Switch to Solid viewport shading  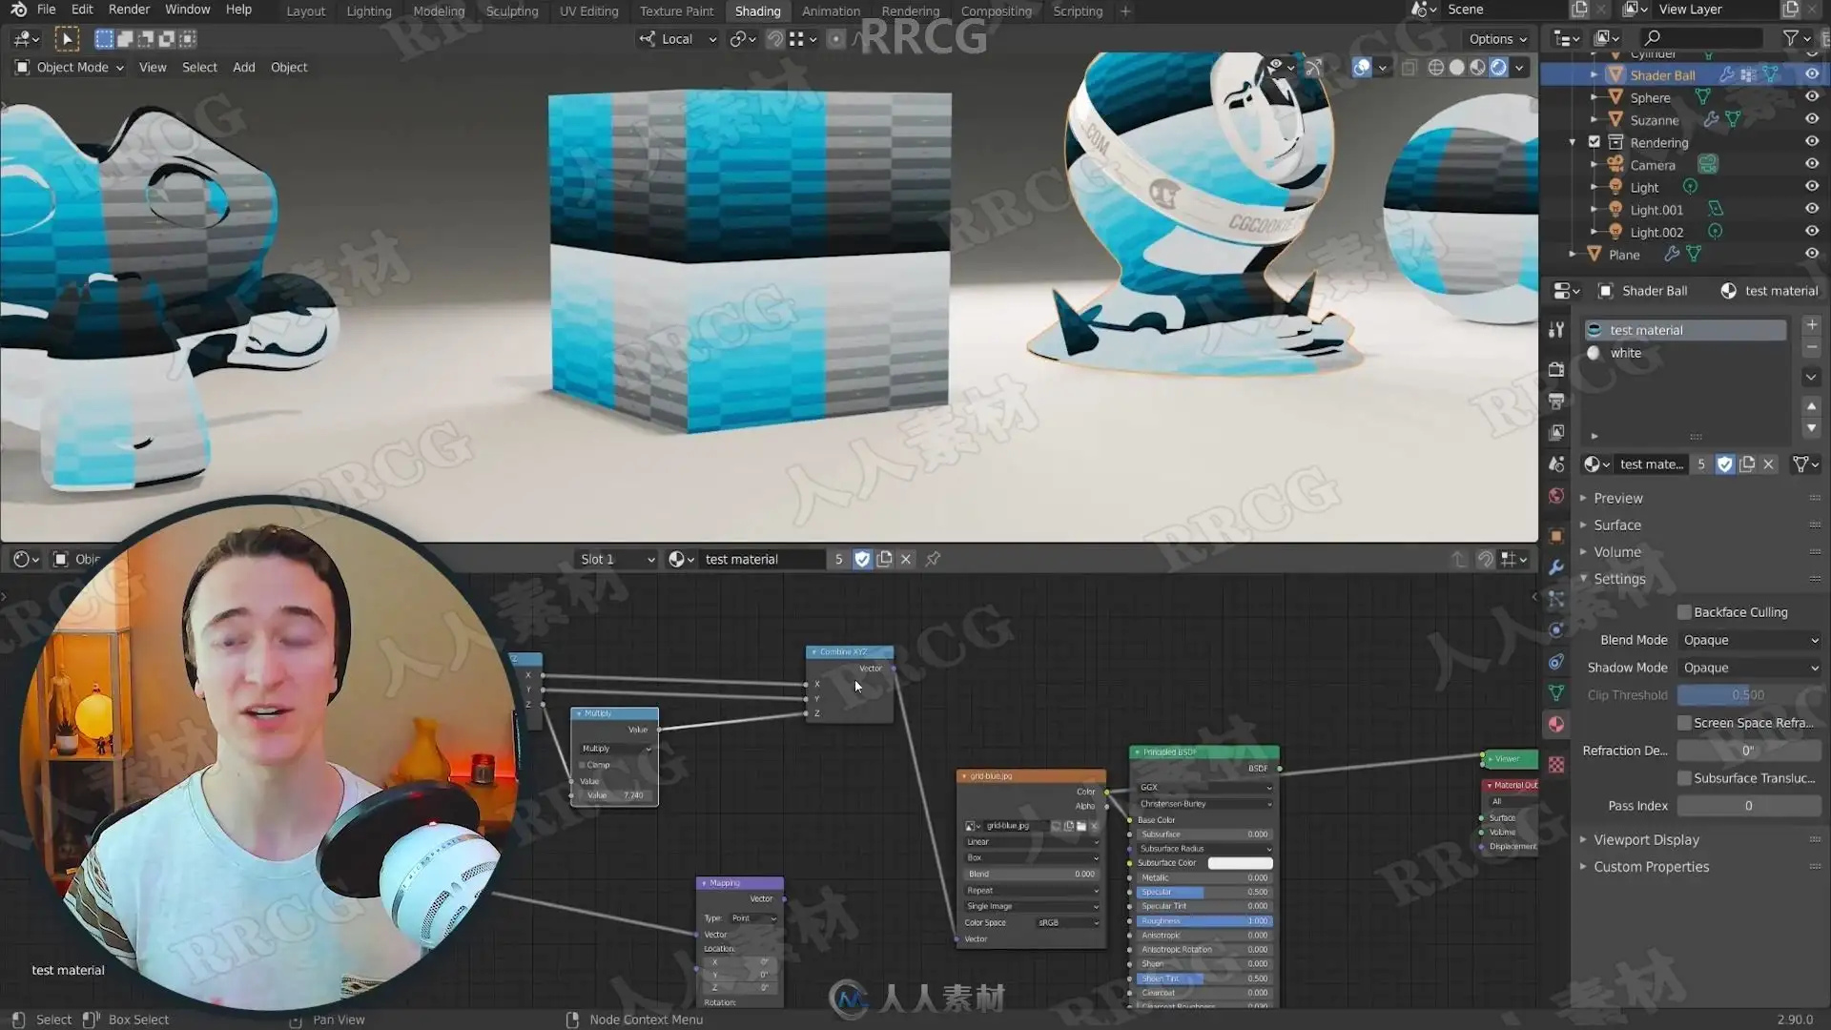click(x=1456, y=67)
